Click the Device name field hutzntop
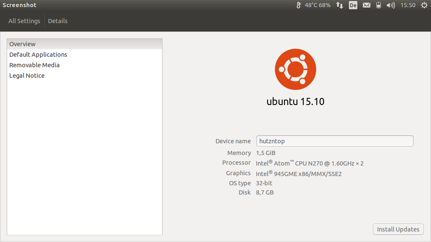 (335, 141)
